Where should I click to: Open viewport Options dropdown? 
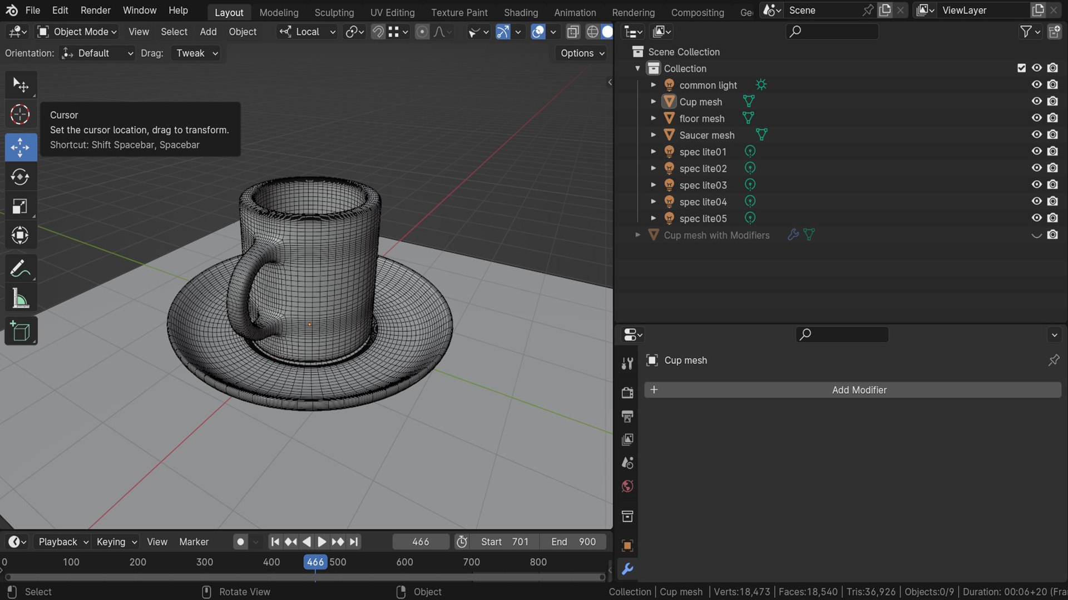point(582,53)
